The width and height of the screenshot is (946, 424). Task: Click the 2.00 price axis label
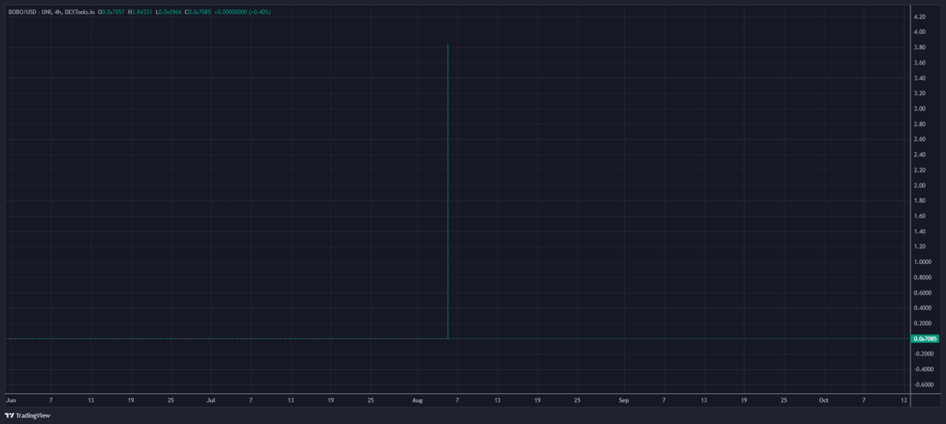point(919,186)
